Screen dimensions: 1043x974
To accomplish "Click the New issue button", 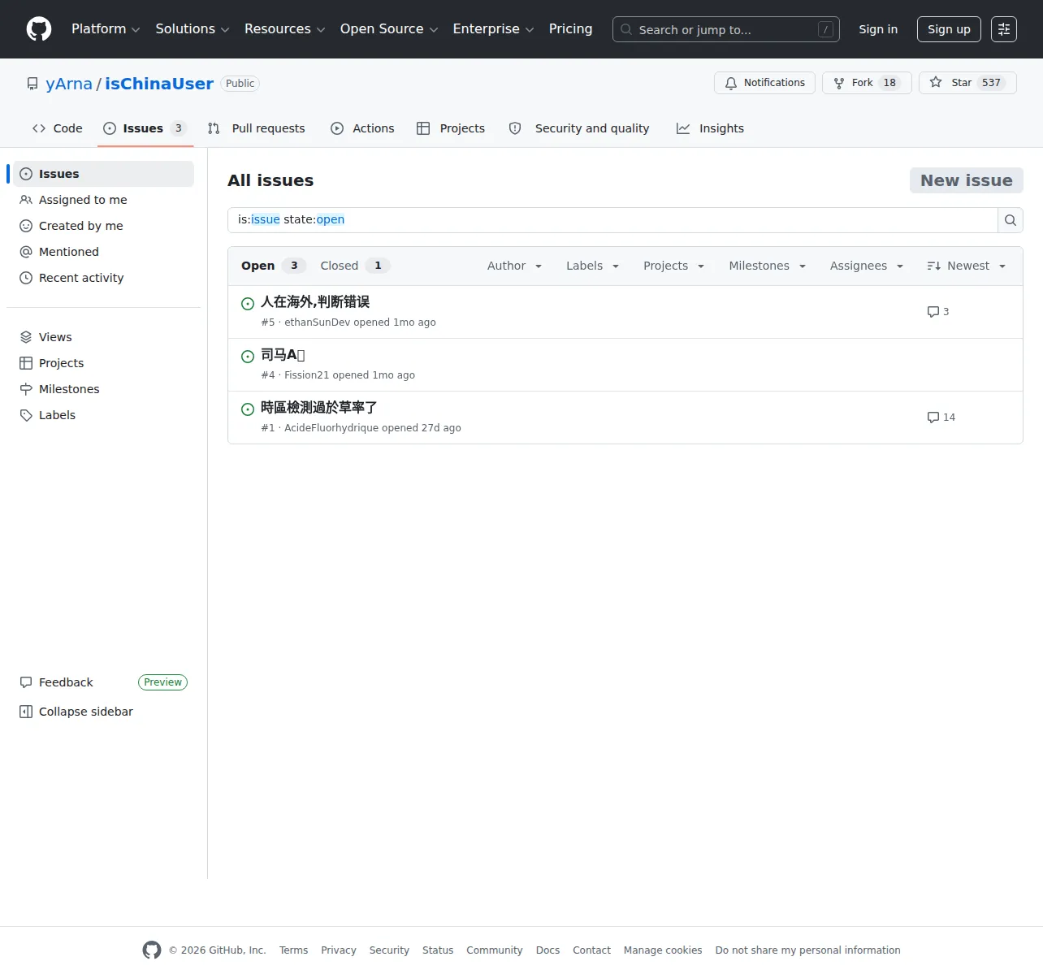I will 967,180.
